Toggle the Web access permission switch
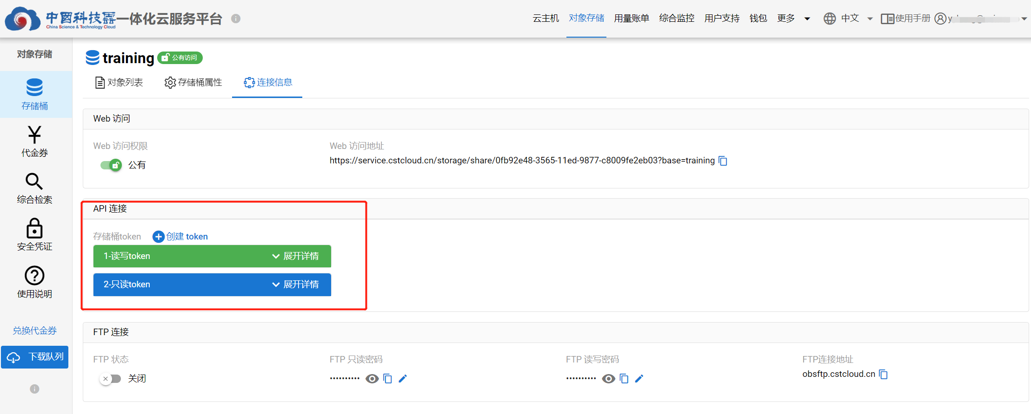 (111, 165)
